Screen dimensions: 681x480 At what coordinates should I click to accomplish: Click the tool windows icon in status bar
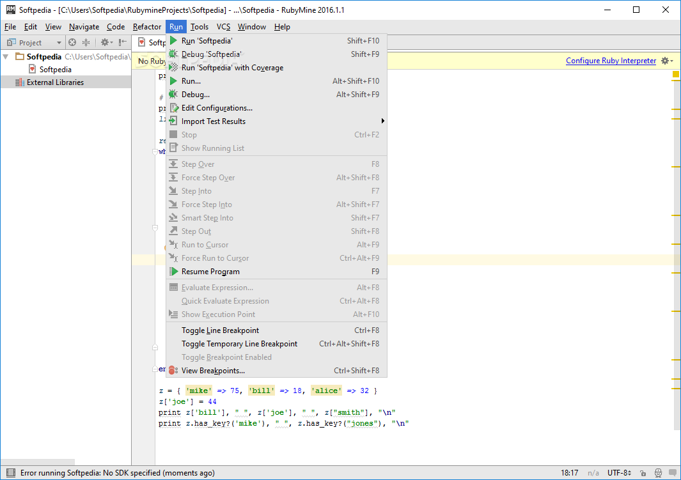point(11,472)
